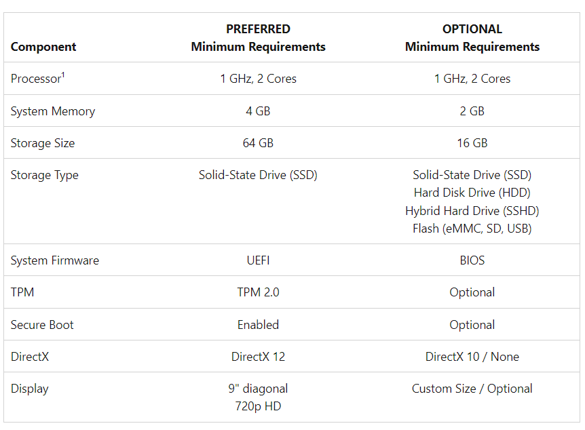Select the OPTIONAL Minimum Requirements header
Image resolution: width=585 pixels, height=430 pixels.
tap(472, 38)
